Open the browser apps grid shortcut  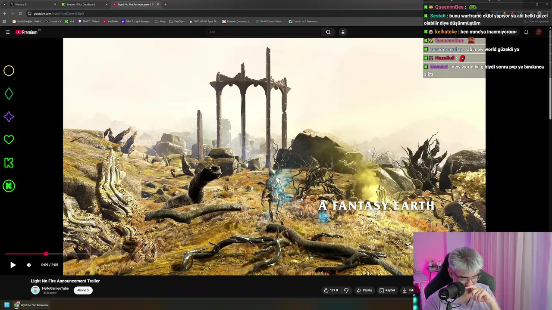(4, 22)
